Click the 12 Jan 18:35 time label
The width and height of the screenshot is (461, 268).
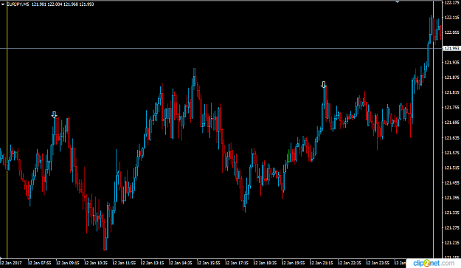click(266, 263)
